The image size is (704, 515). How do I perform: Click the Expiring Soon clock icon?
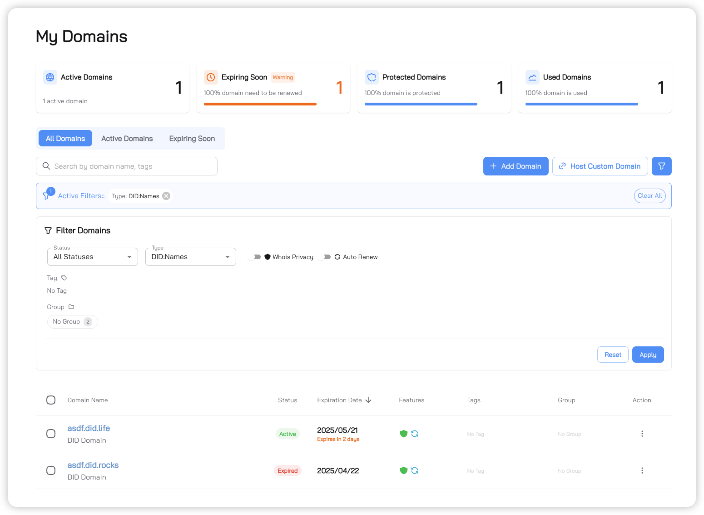pos(211,77)
